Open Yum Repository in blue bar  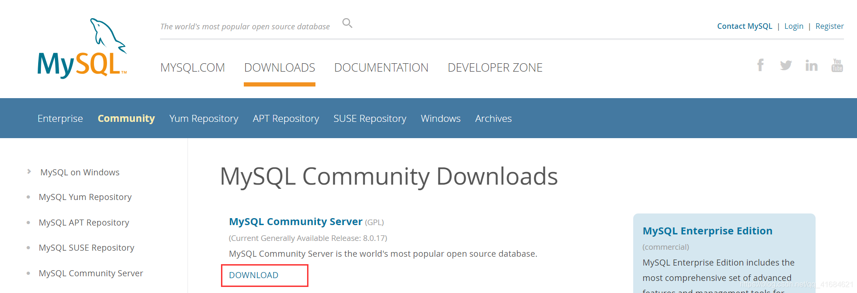point(204,119)
